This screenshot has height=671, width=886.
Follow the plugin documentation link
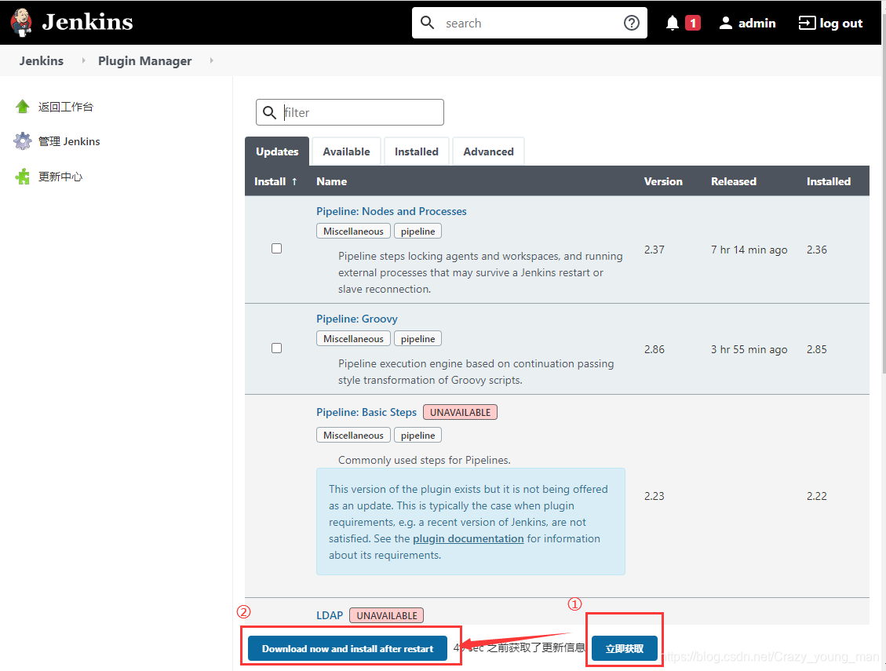(469, 538)
